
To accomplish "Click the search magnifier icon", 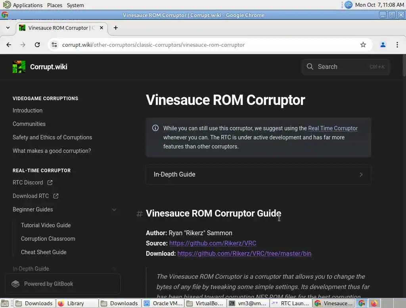I will pyautogui.click(x=310, y=67).
